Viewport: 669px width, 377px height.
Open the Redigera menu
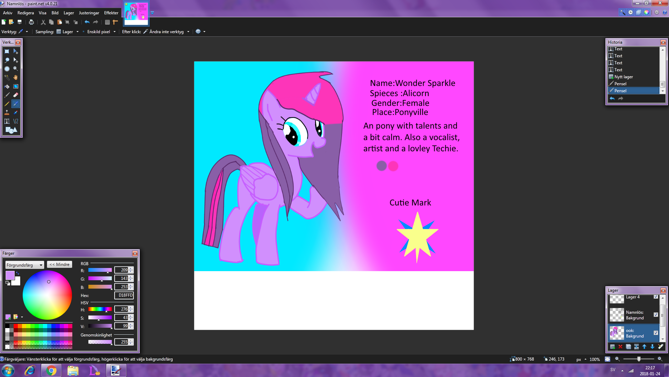[x=26, y=13]
